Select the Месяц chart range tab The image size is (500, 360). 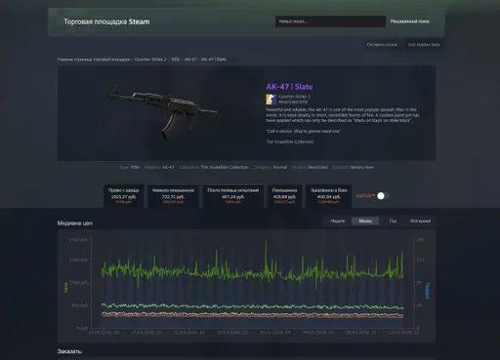365,221
